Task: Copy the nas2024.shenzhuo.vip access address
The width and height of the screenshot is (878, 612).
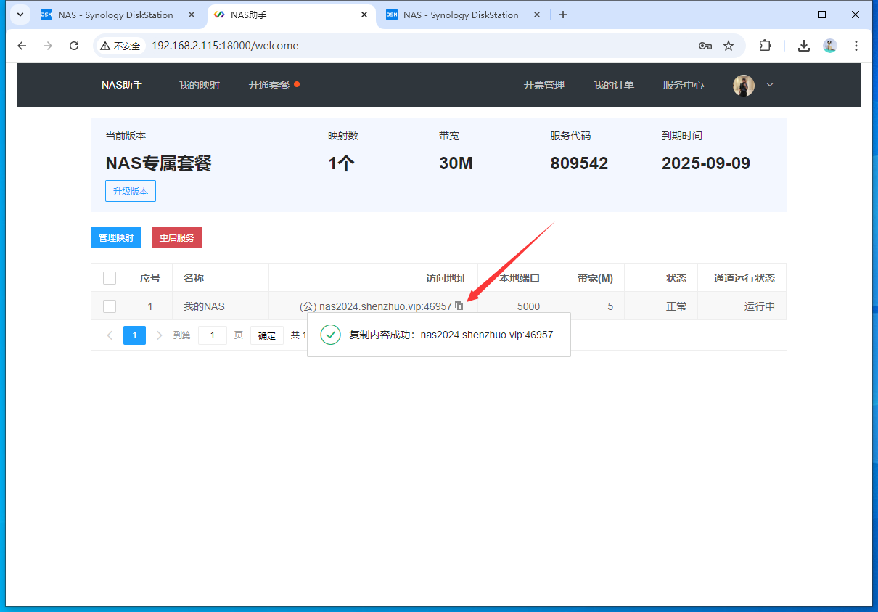Action: coord(459,306)
